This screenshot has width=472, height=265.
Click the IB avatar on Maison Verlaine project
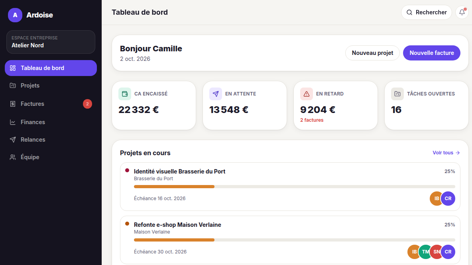[413, 252]
